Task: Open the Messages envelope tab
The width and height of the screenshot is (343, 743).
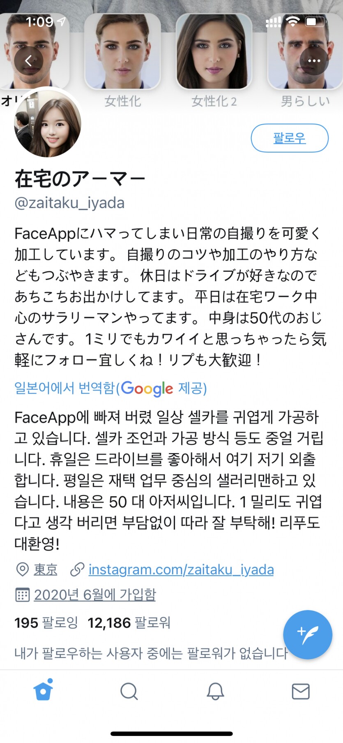Action: pos(301,691)
